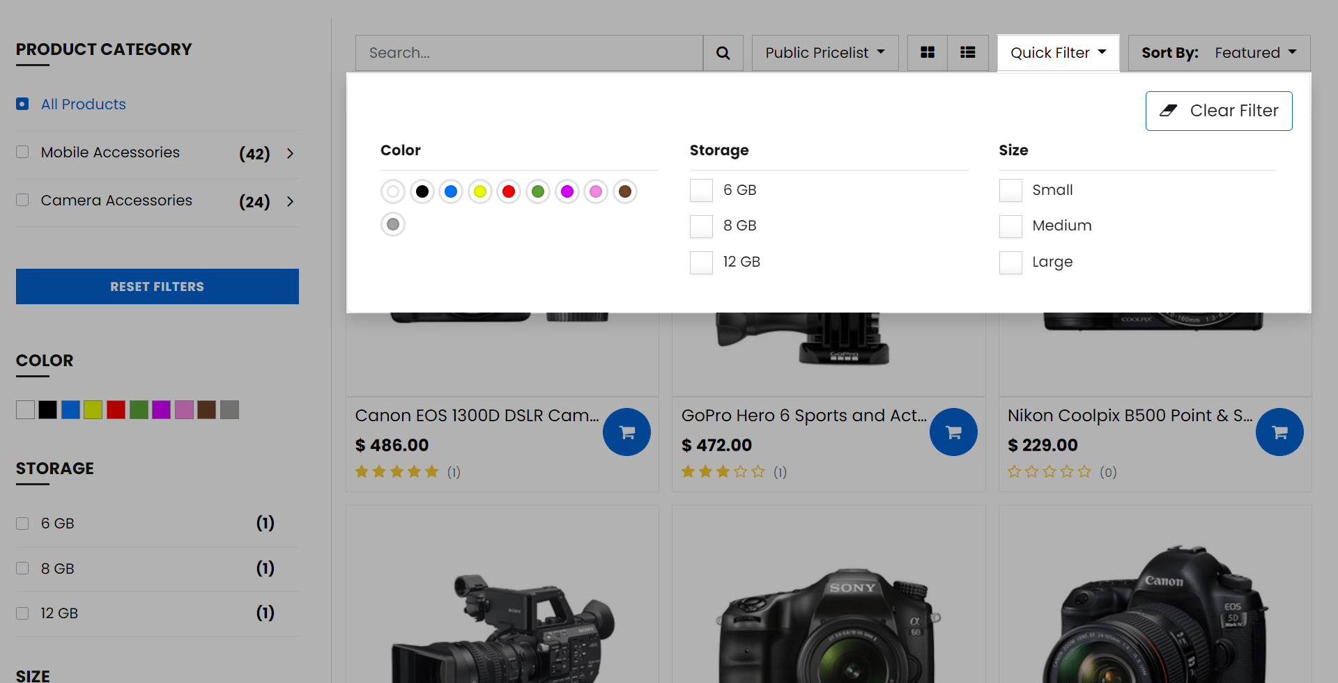Open the Public Pricelist dropdown
1338x683 pixels.
tap(825, 53)
